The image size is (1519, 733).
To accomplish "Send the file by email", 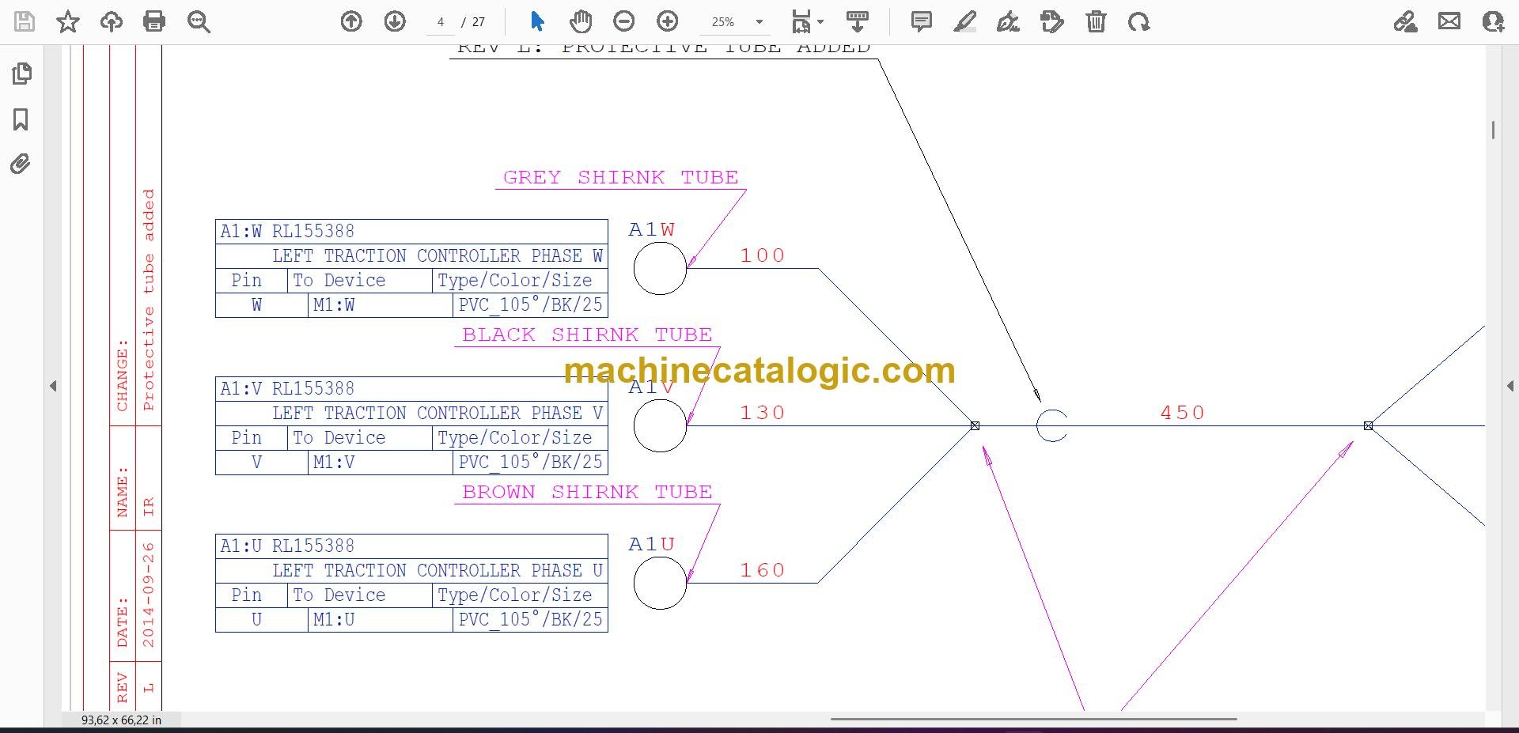I will click(x=1449, y=21).
